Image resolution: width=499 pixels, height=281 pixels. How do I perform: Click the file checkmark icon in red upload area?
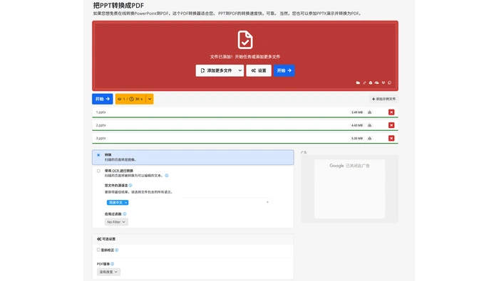click(x=245, y=40)
